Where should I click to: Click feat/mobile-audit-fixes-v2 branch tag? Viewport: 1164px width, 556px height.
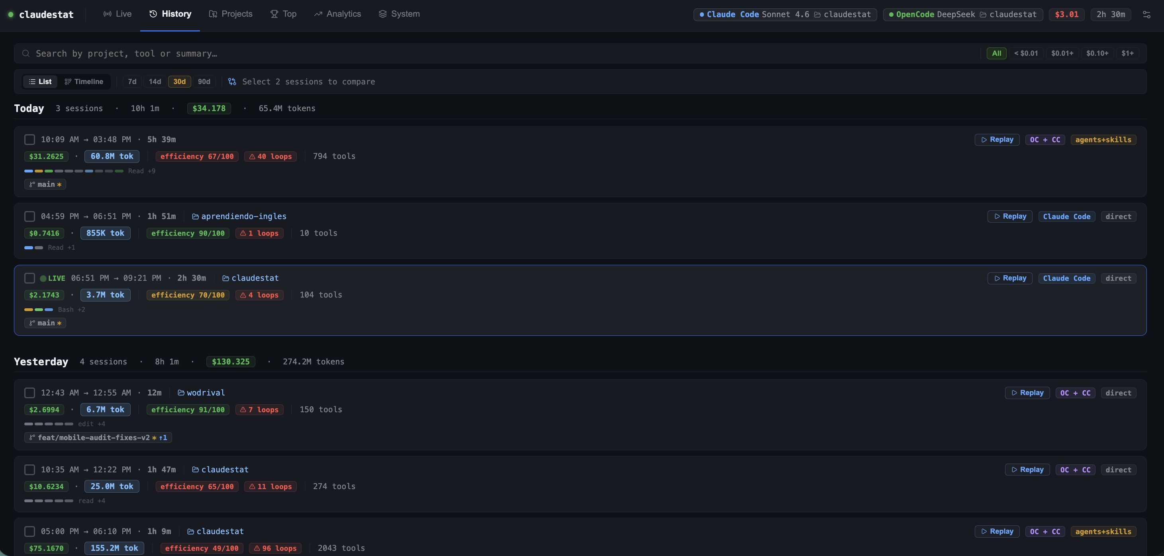(x=98, y=438)
